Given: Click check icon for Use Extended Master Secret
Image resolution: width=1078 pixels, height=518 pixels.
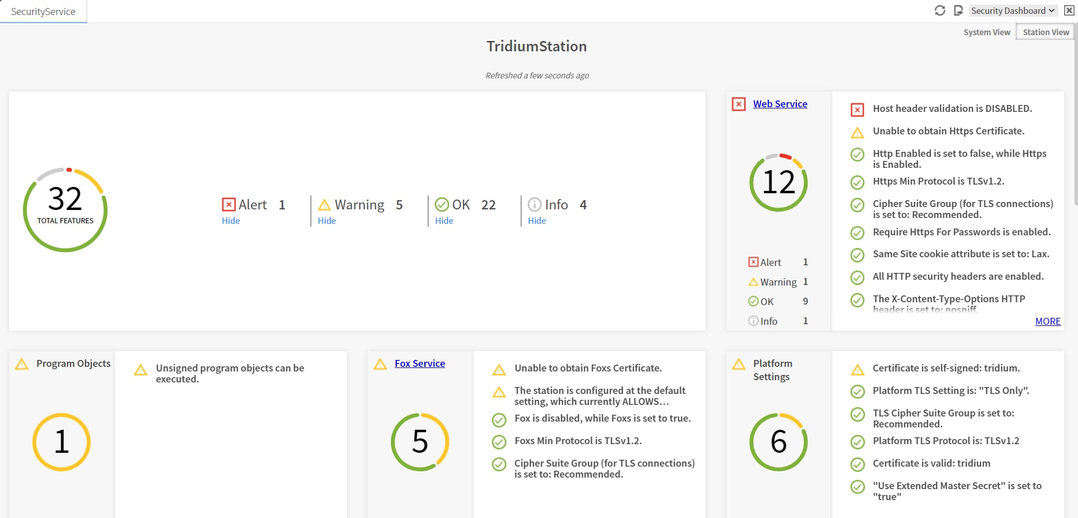Looking at the screenshot, I should tap(857, 487).
